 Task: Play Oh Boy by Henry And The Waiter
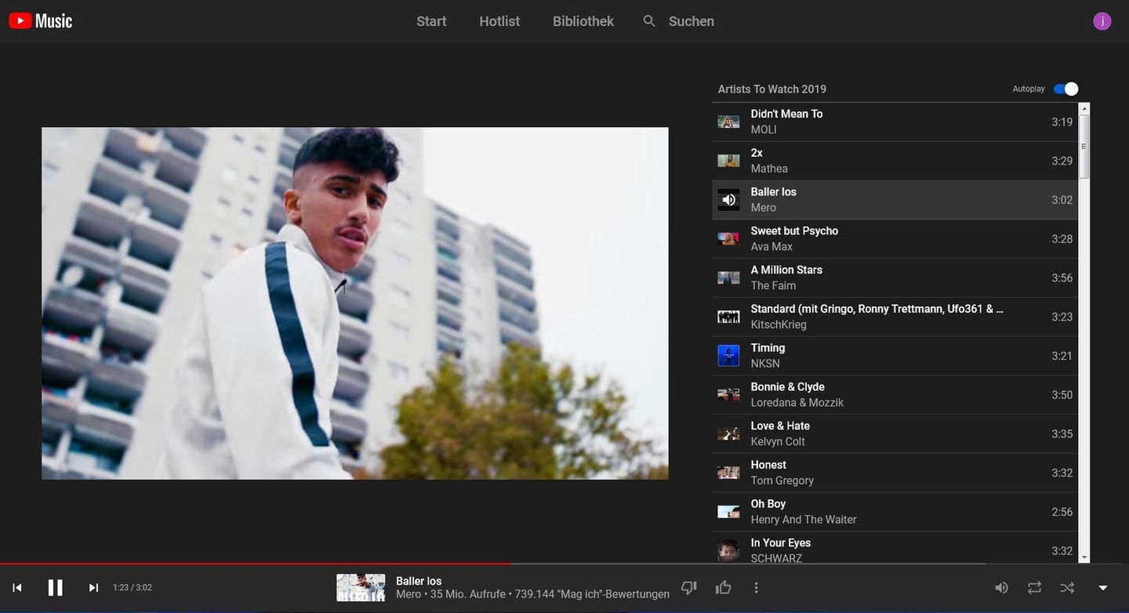tap(895, 512)
